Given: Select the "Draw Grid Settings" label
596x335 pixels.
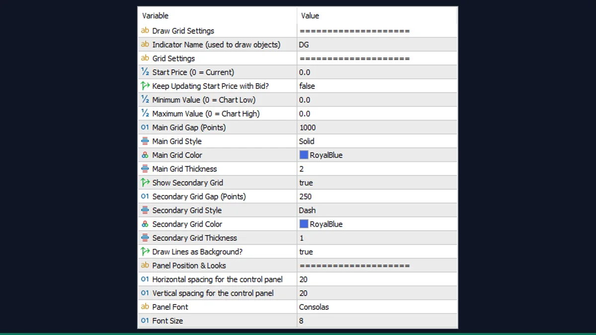Looking at the screenshot, I should coord(183,31).
